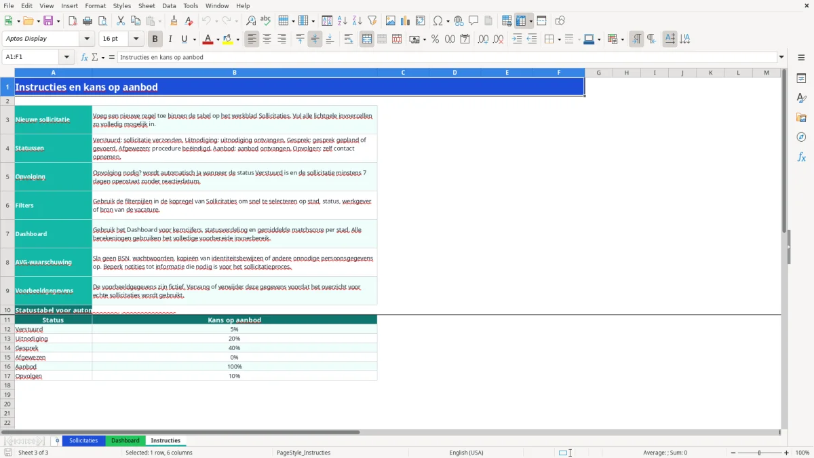Click into the formula input line
This screenshot has width=814, height=458.
click(x=447, y=57)
